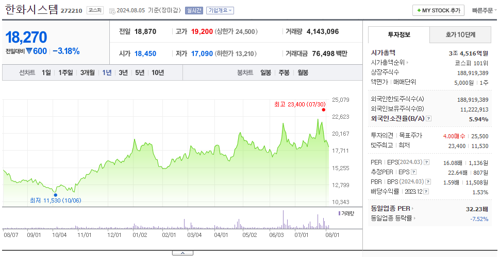499x257 pixels.
Task: Click the 한화시스템 stock name
Action: (31, 9)
